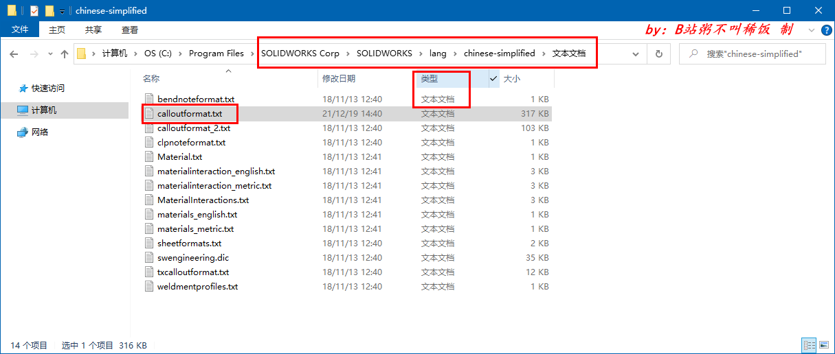Image resolution: width=835 pixels, height=354 pixels.
Task: Click the 317 KB size cell
Action: point(534,114)
